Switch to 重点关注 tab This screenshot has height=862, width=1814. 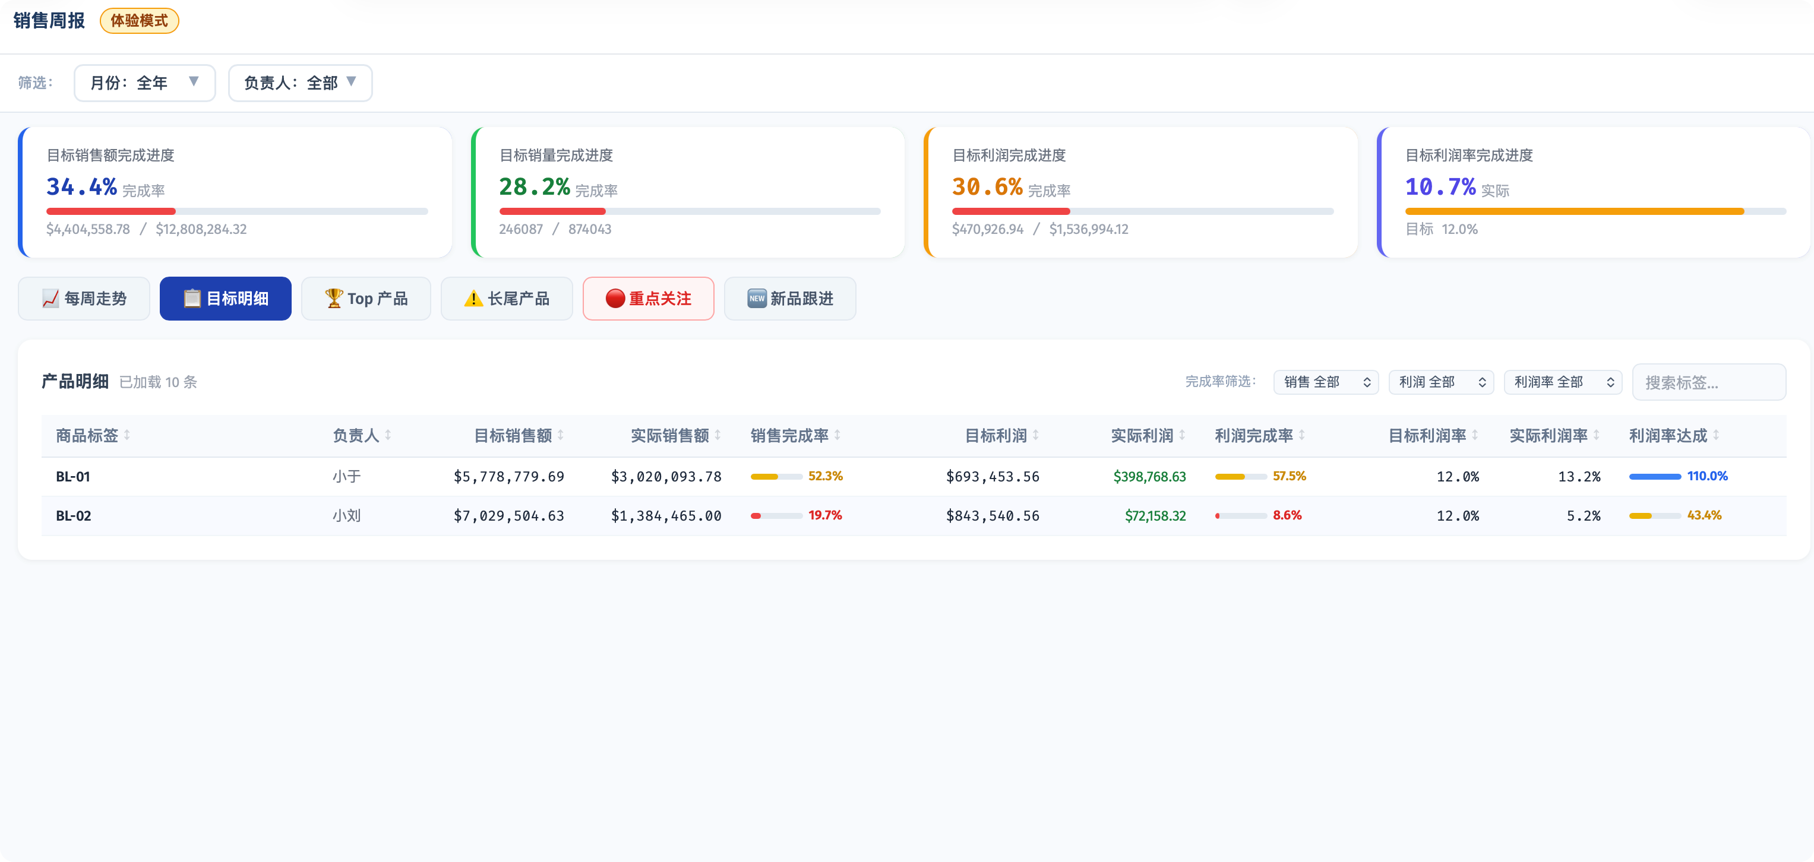pyautogui.click(x=649, y=299)
